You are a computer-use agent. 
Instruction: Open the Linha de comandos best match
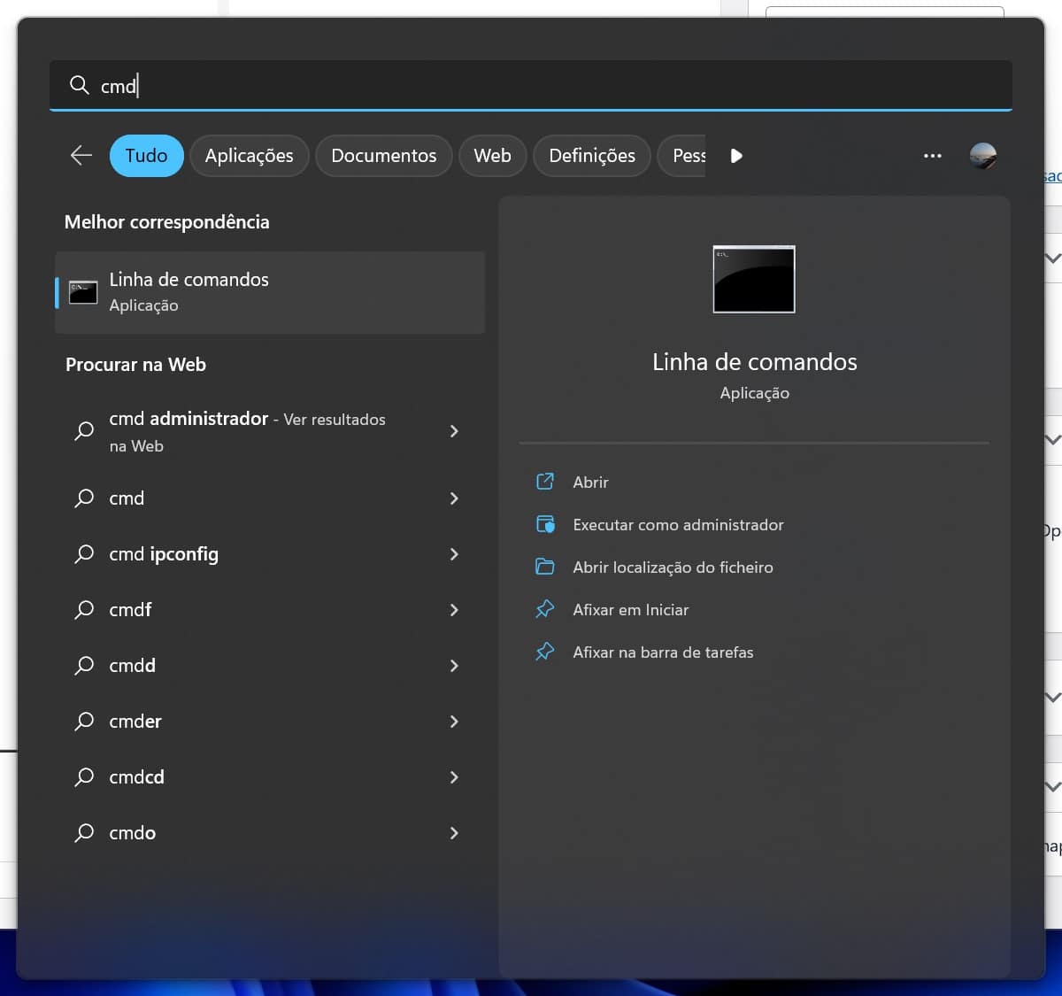[269, 292]
